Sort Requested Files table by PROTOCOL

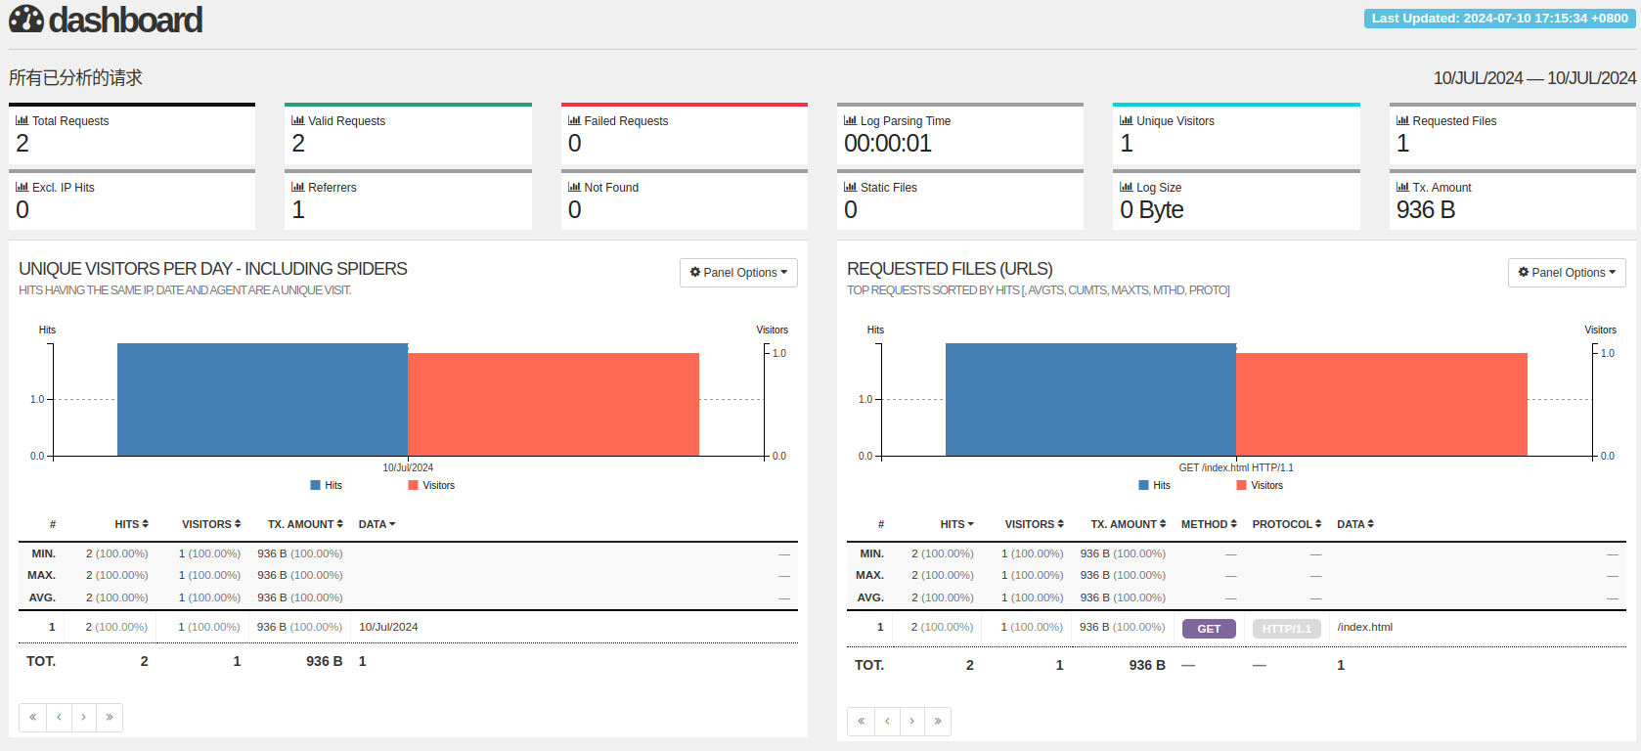click(x=1287, y=524)
